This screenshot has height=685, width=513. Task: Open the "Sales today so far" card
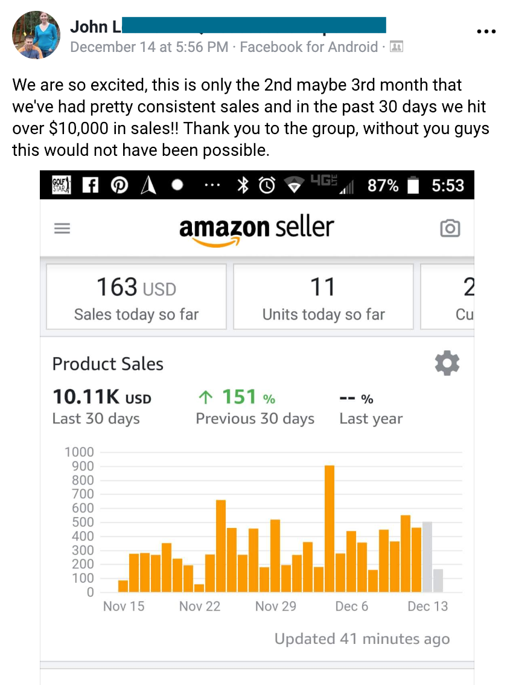pos(136,297)
